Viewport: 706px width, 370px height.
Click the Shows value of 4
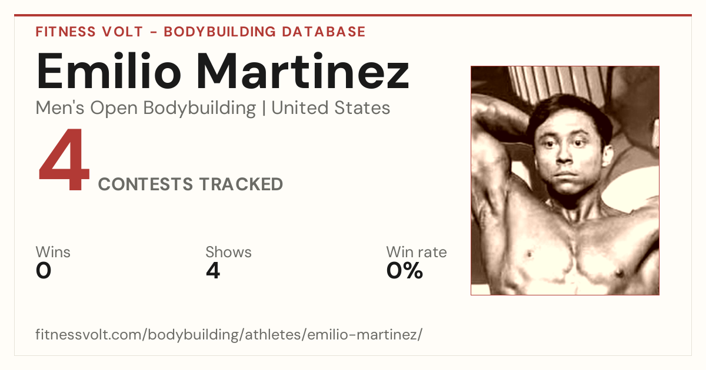(213, 271)
